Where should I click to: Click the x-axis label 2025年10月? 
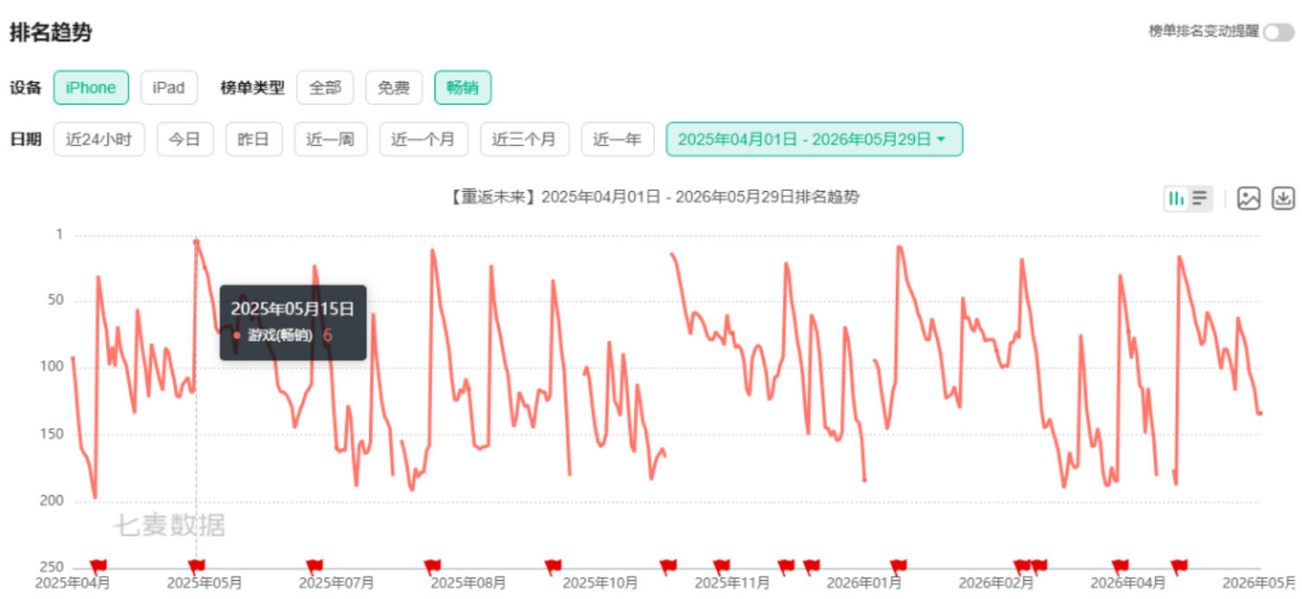600,583
